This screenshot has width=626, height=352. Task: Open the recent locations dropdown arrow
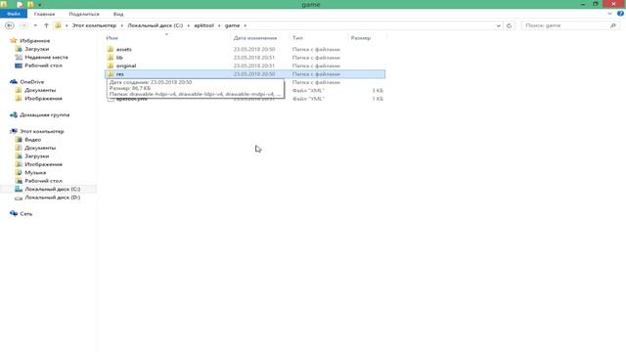pyautogui.click(x=35, y=25)
